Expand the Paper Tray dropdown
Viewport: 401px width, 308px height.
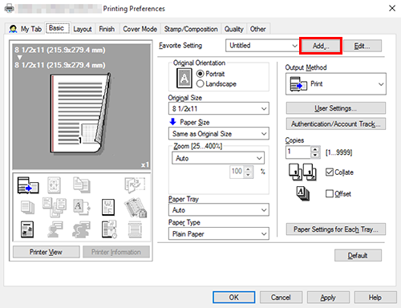point(219,210)
